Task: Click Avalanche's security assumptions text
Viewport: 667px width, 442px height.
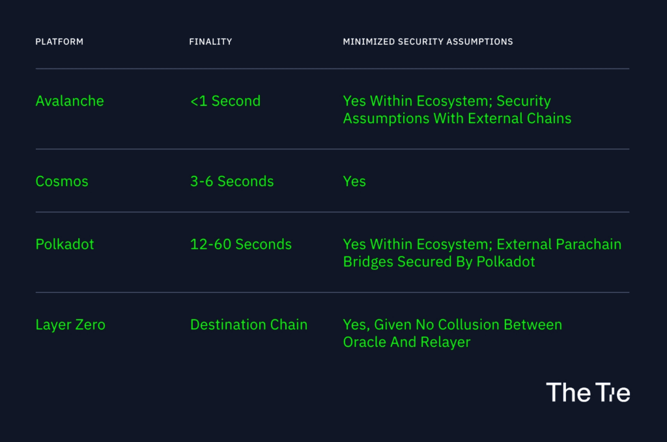Action: [x=456, y=110]
